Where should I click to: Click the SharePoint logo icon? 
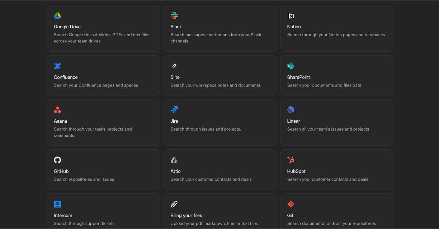pyautogui.click(x=291, y=66)
